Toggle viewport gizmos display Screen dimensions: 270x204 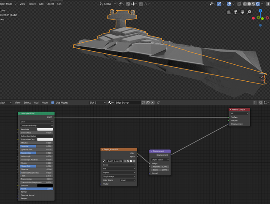point(219,4)
